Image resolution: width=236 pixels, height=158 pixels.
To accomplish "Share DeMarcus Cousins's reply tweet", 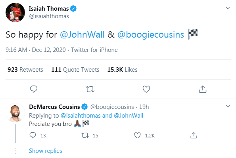I will click(194, 135).
